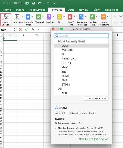Select STDEV in the function list
Image resolution: width=123 pixels, height=148 pixels.
pyautogui.click(x=81, y=84)
